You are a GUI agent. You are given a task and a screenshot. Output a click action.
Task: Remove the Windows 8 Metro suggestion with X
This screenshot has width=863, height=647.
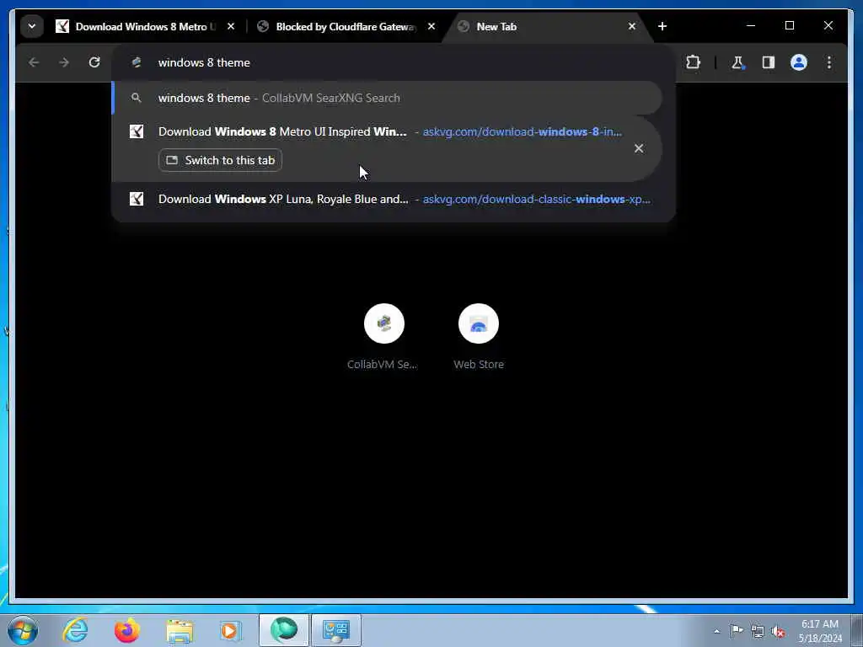pyautogui.click(x=639, y=148)
